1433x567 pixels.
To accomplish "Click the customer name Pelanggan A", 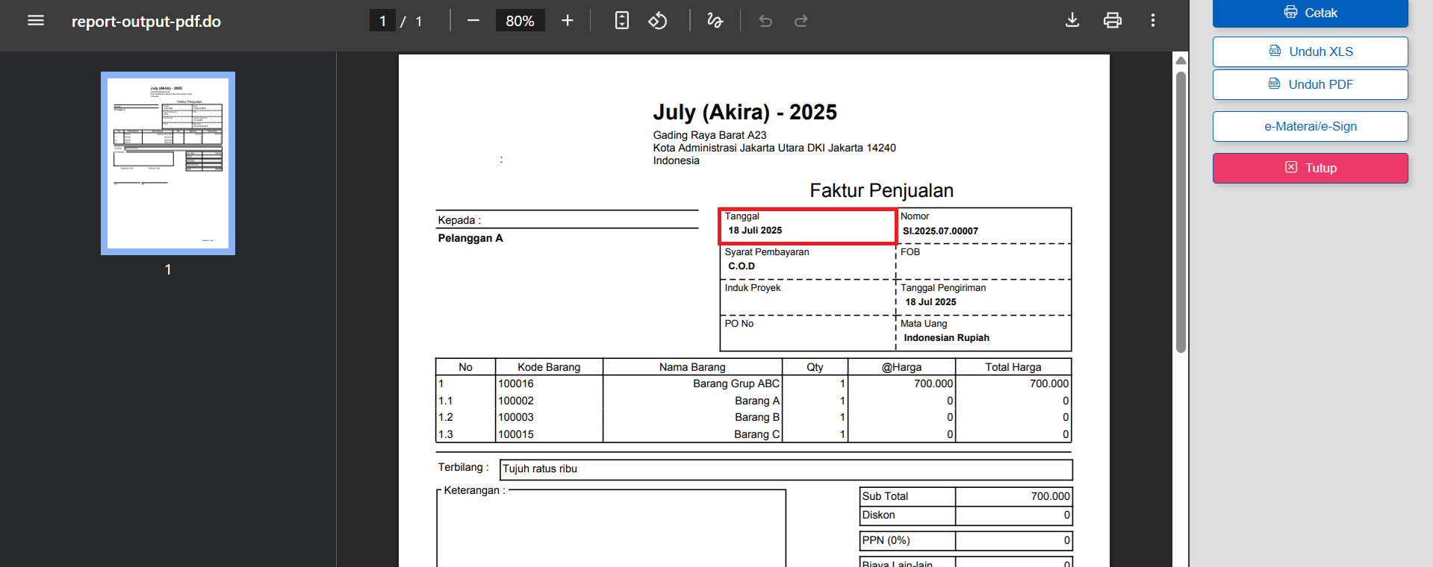I will pyautogui.click(x=470, y=238).
